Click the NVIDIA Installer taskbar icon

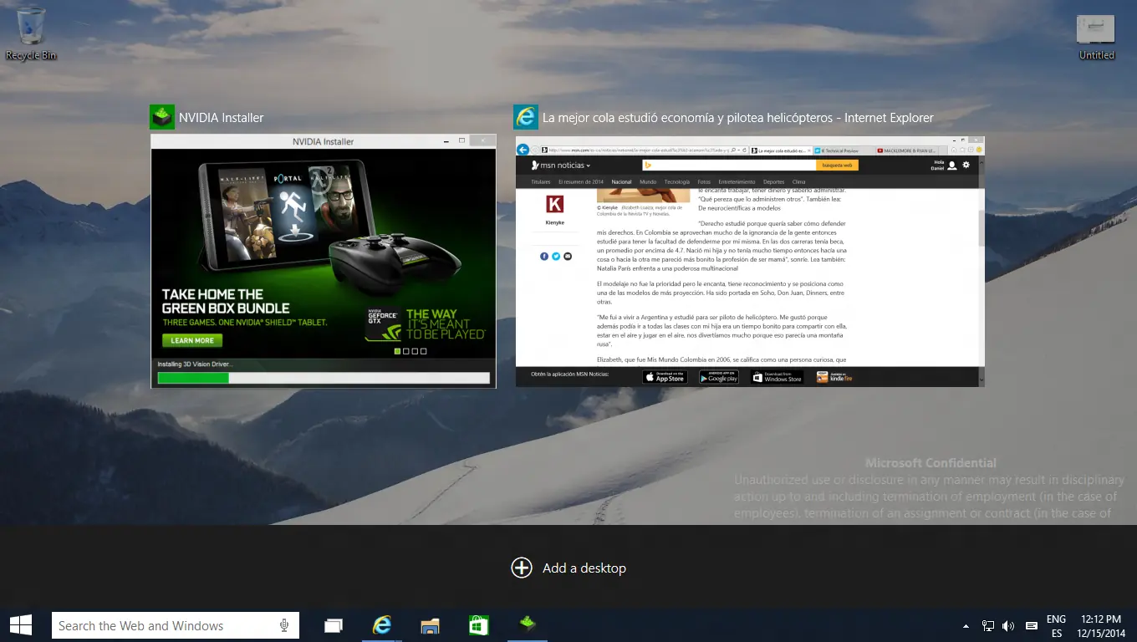coord(527,624)
